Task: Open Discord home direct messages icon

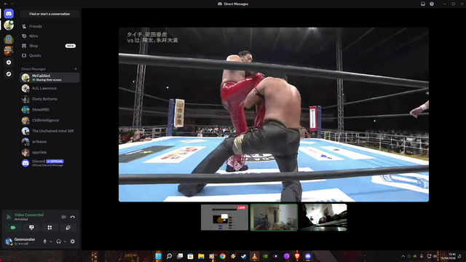Action: pos(9,14)
